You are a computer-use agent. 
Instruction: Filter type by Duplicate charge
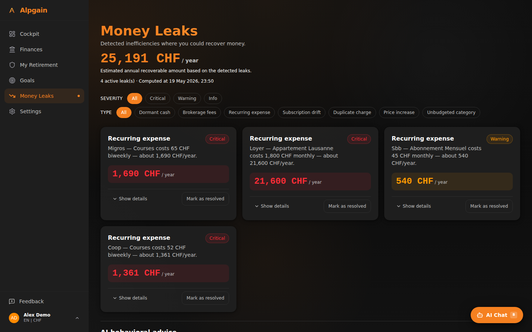(x=352, y=113)
